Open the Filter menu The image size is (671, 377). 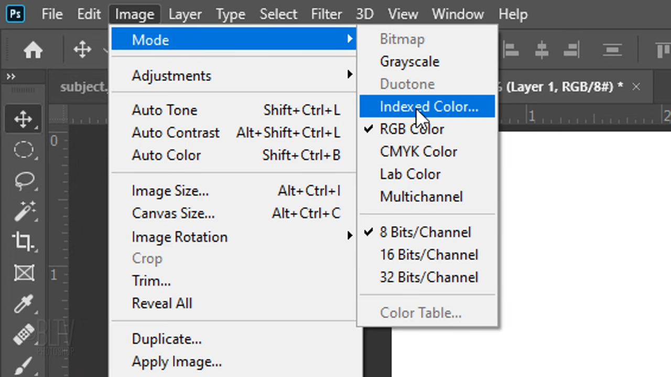[x=326, y=14]
